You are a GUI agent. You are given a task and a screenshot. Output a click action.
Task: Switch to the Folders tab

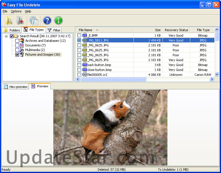point(12,30)
